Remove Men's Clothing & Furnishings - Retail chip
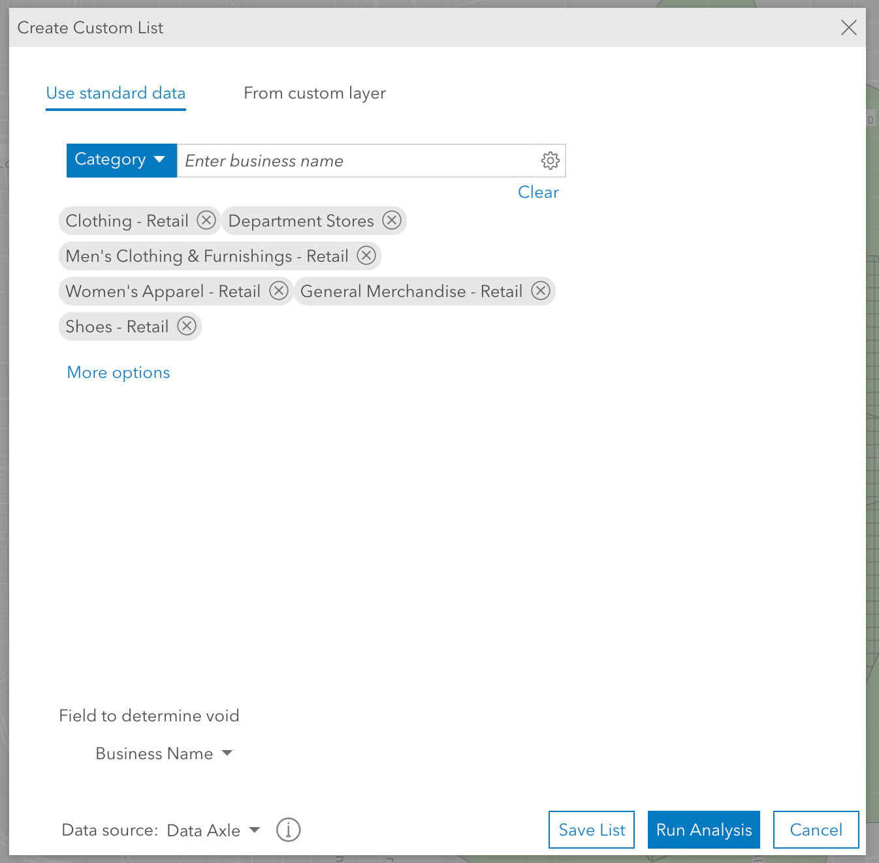Viewport: 879px width, 863px height. pos(366,256)
